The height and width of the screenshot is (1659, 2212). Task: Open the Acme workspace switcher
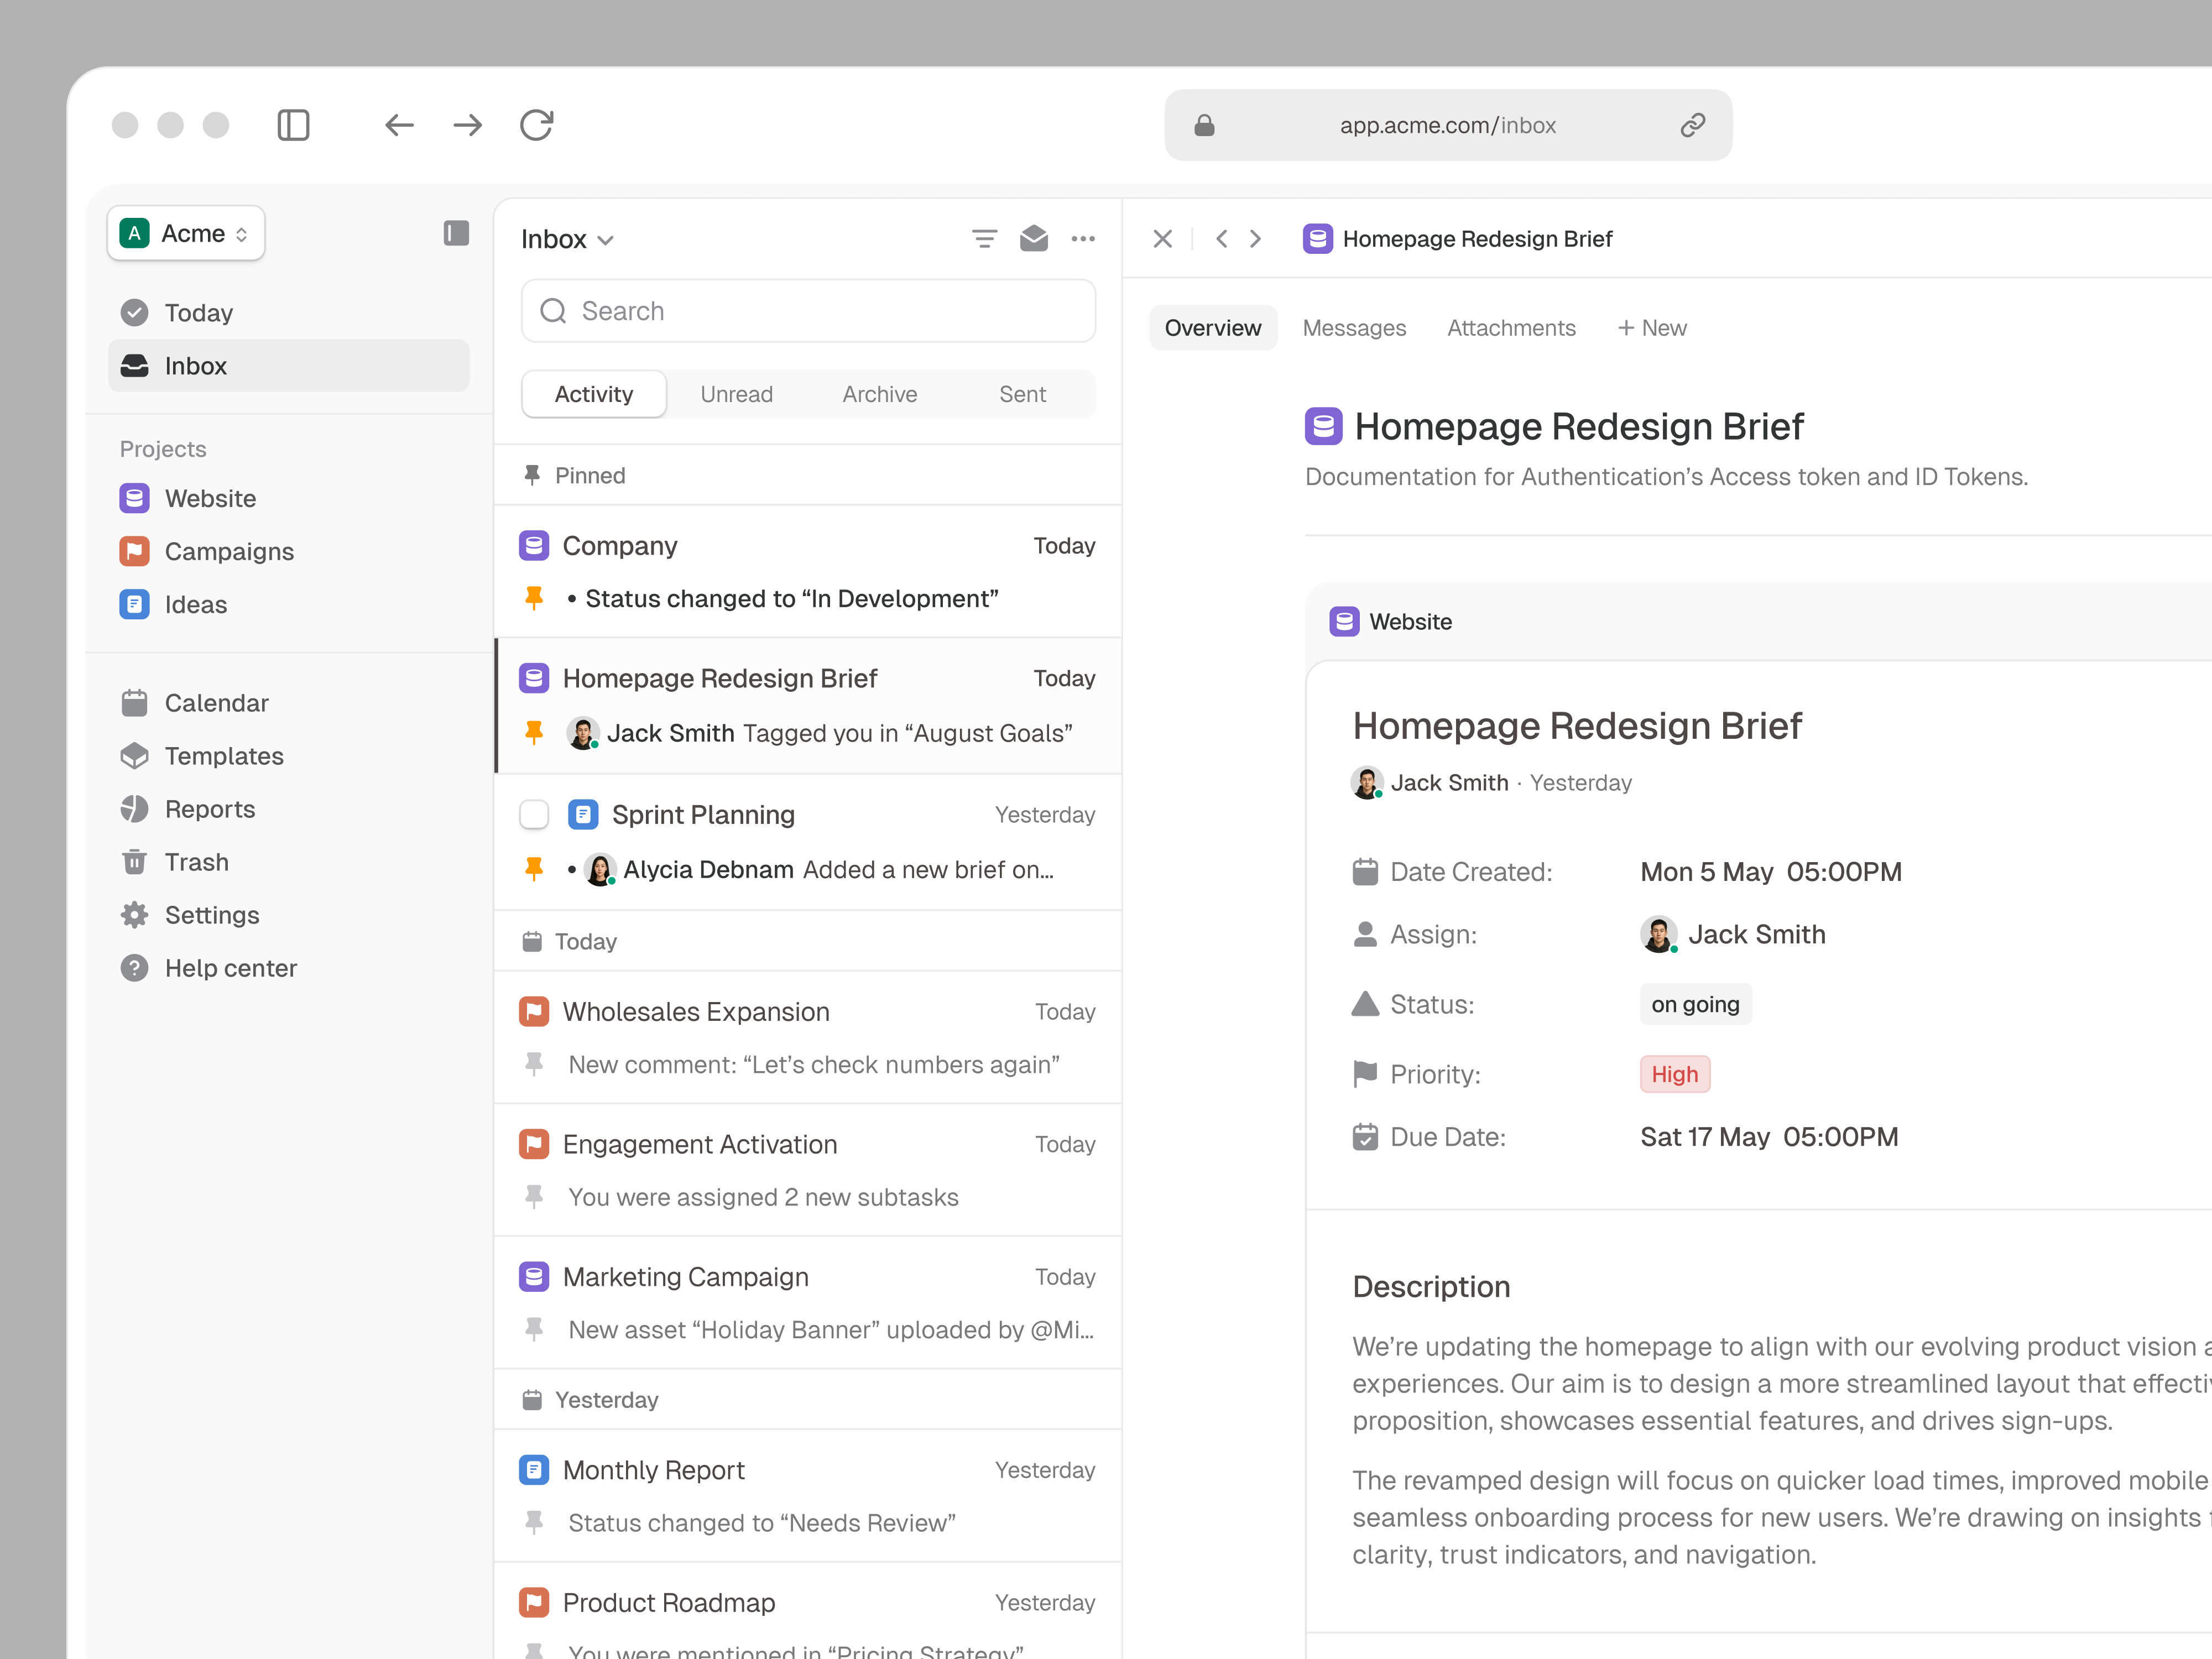(185, 233)
